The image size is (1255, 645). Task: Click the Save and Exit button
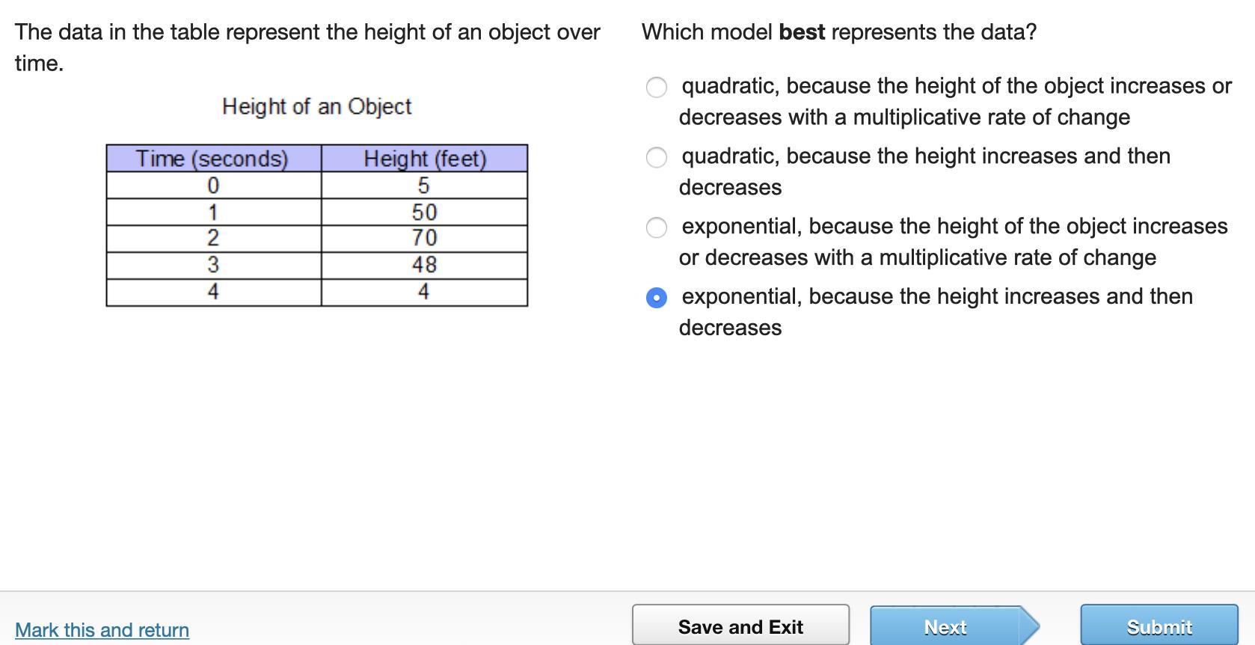tap(740, 626)
